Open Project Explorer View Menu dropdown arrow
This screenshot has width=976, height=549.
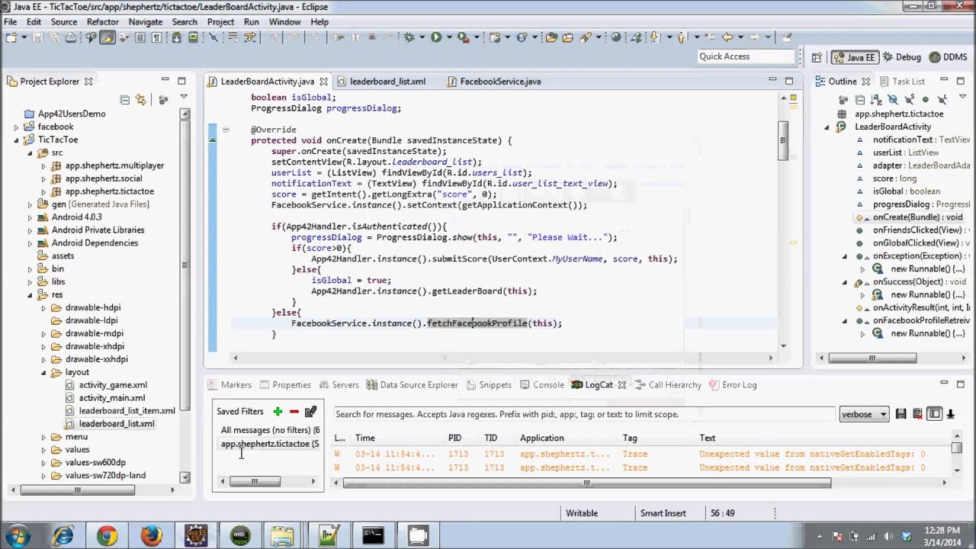[x=184, y=98]
